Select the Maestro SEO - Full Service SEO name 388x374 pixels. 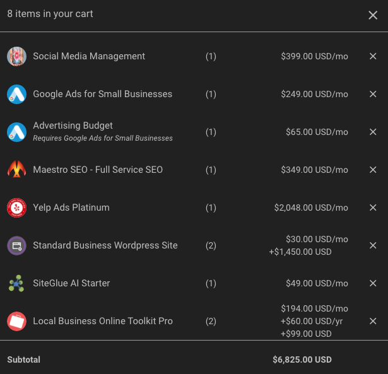pos(98,170)
